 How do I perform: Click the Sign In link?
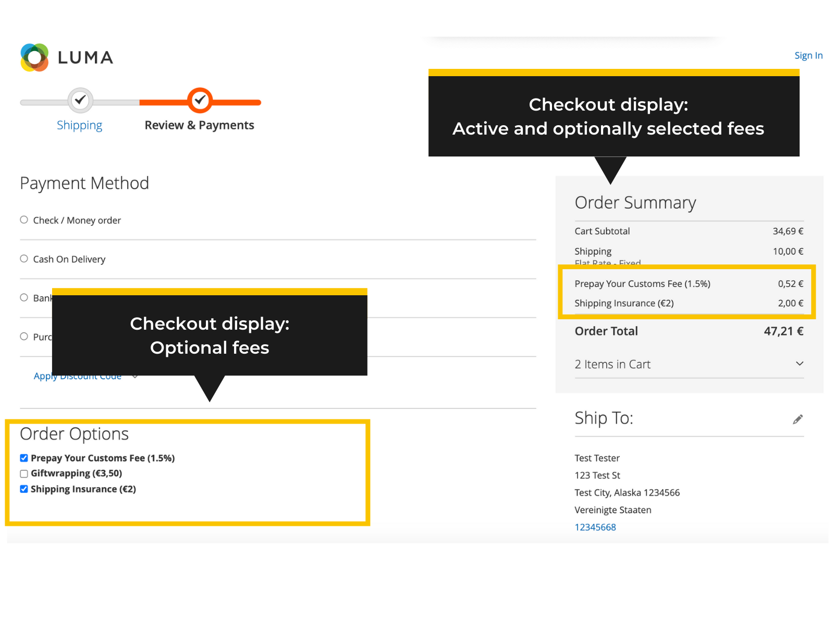808,55
